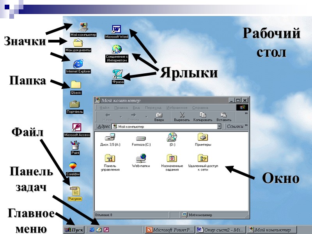Select the Qbasic folder on the desktop
The image size is (312, 234).
point(76,87)
